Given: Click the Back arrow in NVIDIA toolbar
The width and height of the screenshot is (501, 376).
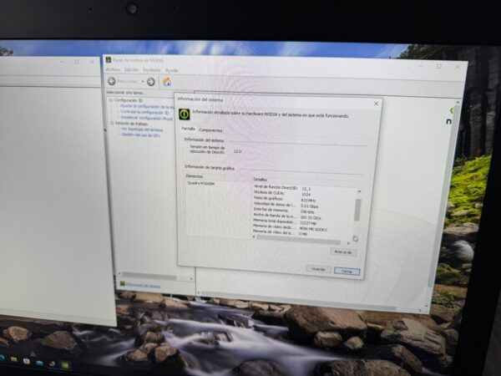Looking at the screenshot, I should pos(112,81).
